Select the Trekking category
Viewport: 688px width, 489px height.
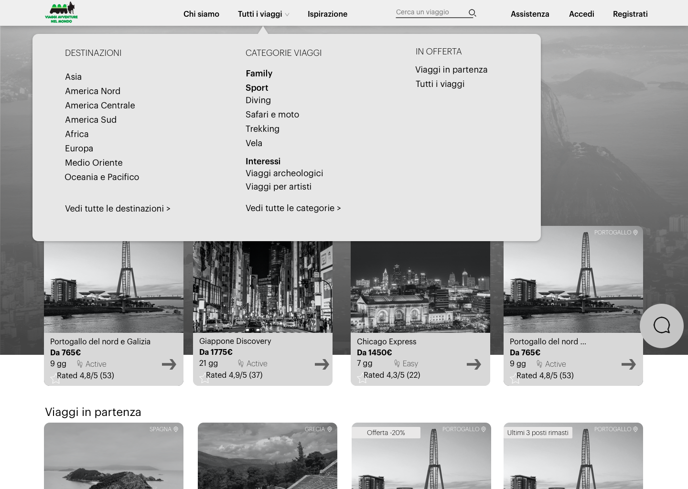pos(262,129)
